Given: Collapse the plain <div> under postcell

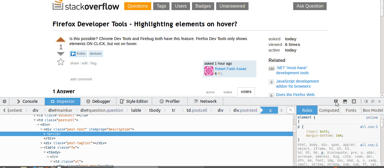Looking at the screenshot, I should [38, 125].
